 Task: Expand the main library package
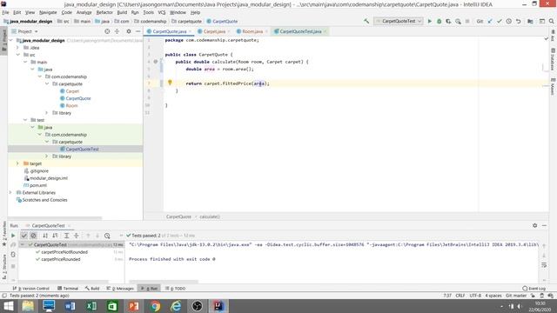(x=46, y=113)
